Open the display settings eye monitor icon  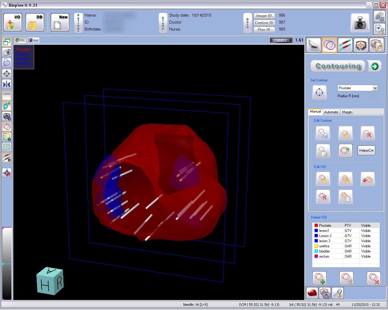point(379,29)
